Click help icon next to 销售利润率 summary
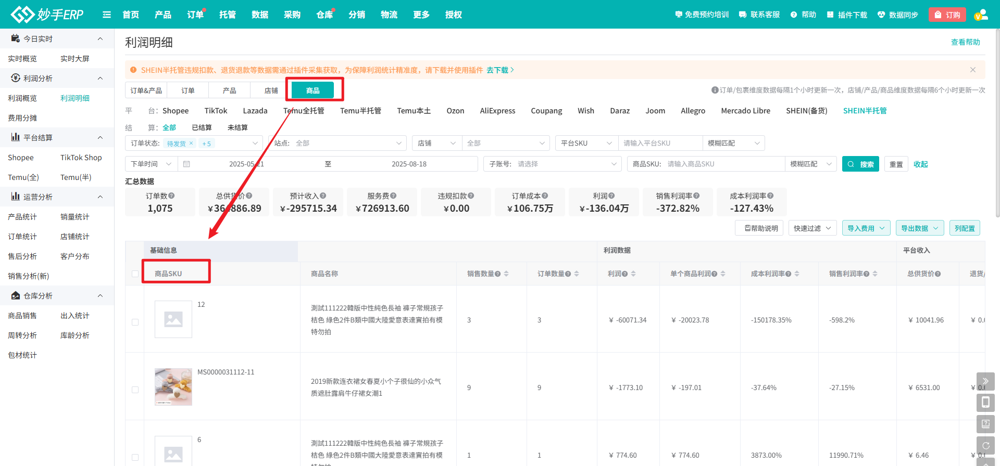The width and height of the screenshot is (1000, 466). click(x=696, y=196)
